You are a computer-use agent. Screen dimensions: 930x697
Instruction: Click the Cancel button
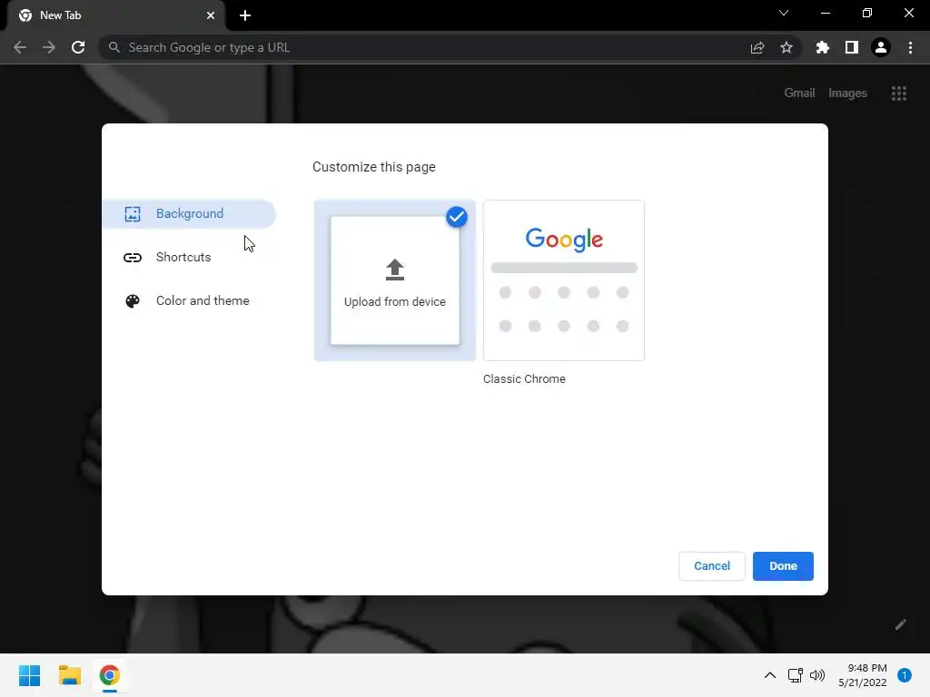point(712,566)
